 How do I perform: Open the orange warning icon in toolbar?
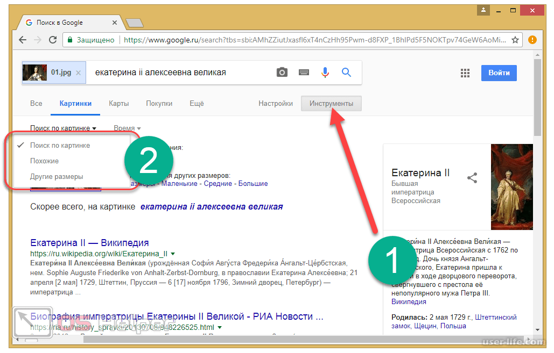coord(532,40)
